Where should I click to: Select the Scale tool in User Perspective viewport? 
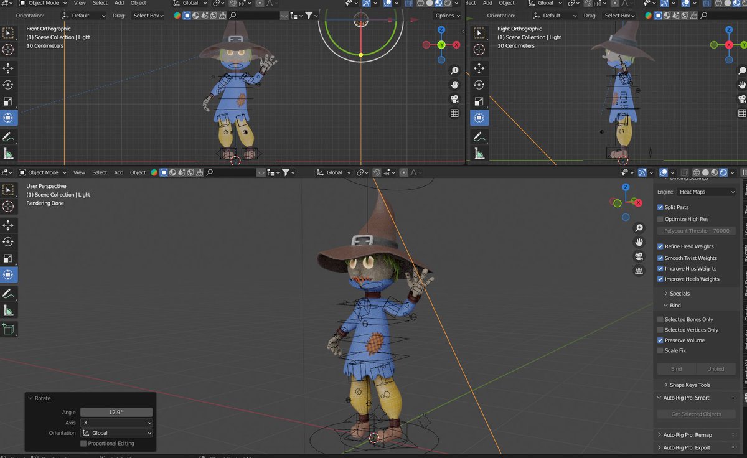point(8,258)
